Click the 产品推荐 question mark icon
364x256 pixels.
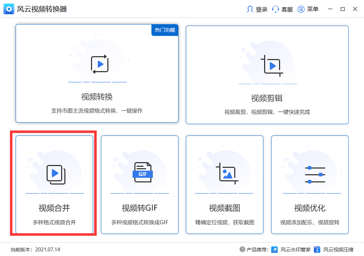(242, 249)
